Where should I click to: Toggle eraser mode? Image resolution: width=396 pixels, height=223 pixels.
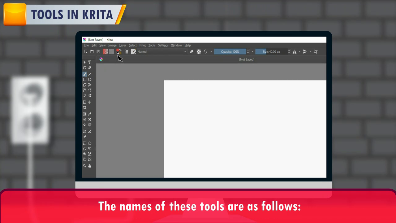[192, 52]
